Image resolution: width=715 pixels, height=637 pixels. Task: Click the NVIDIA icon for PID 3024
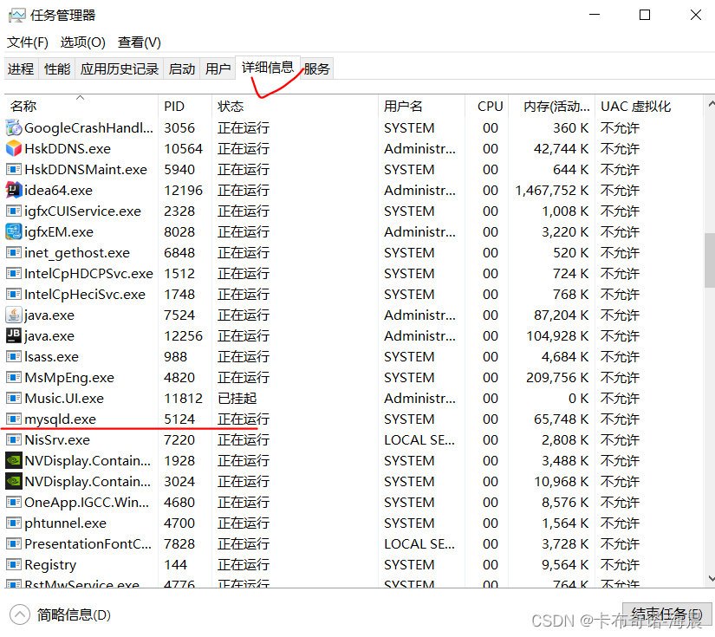point(14,482)
